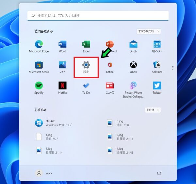Open recommended file 2.jpg
Image resolution: width=196 pixels, height=184 pixels.
[x=120, y=137]
